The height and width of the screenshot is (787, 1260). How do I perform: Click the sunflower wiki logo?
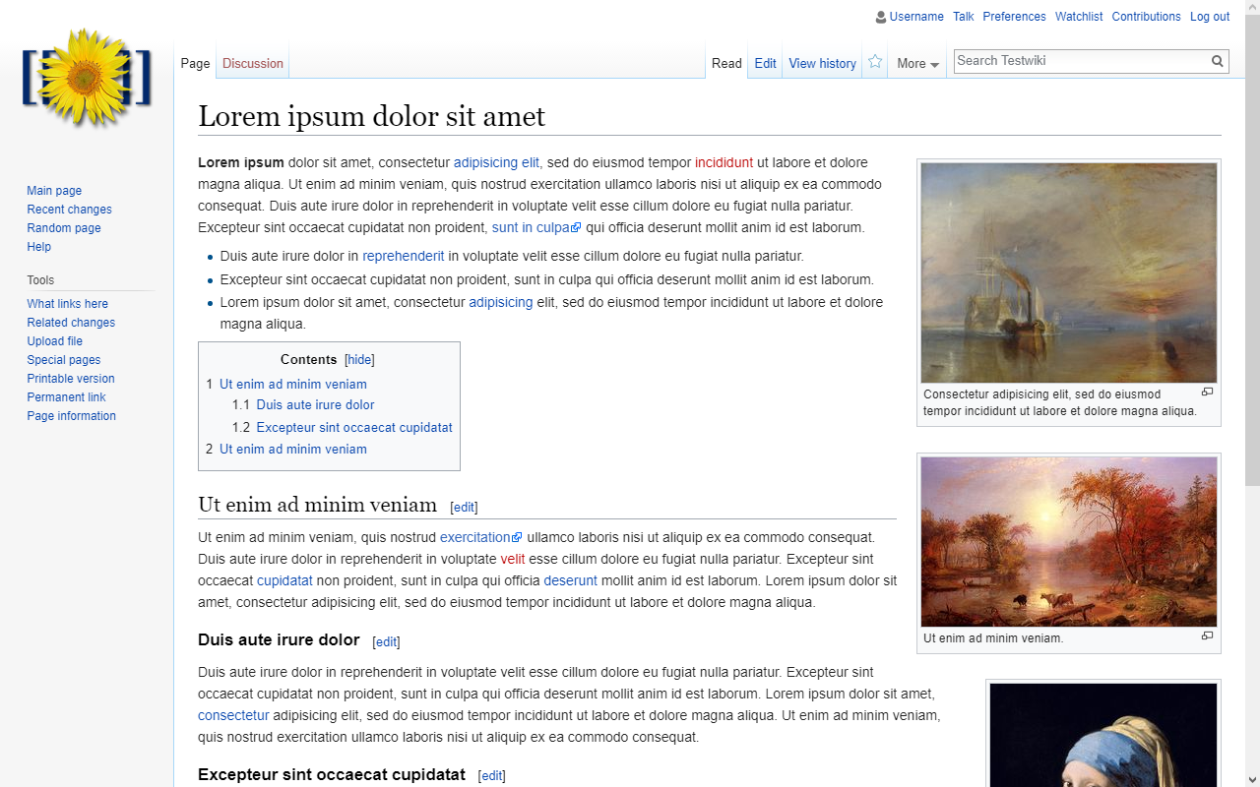click(87, 78)
